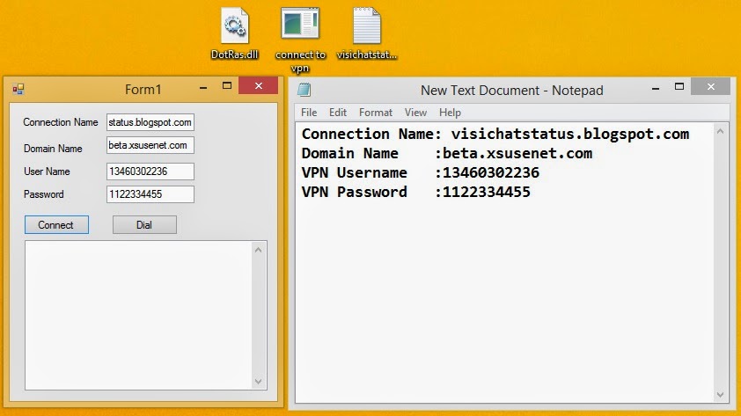Image resolution: width=741 pixels, height=416 pixels.
Task: Click the :1122334455 password value in Notepad
Action: pos(482,193)
